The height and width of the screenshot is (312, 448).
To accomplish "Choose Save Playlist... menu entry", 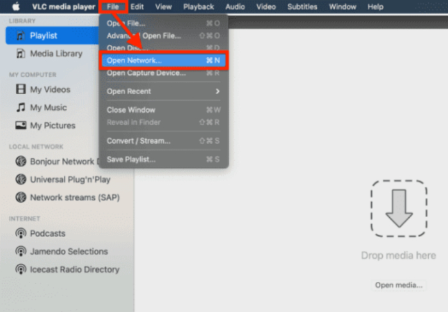I will (x=164, y=160).
